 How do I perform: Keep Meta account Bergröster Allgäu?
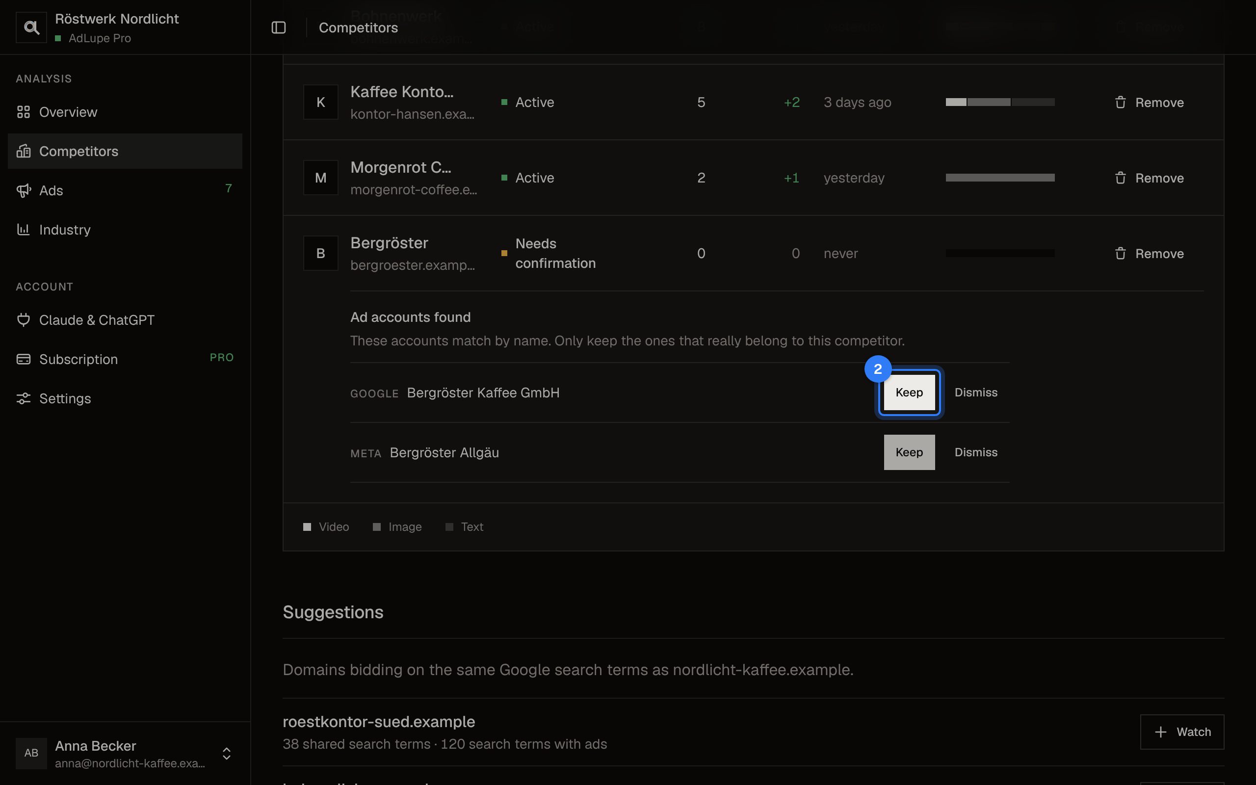(909, 452)
